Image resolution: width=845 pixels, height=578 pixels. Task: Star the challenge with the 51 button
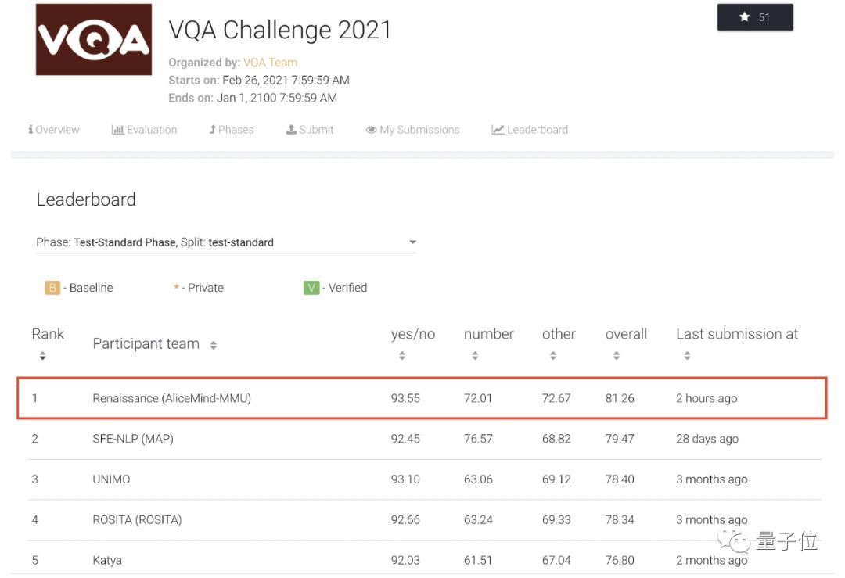click(755, 17)
